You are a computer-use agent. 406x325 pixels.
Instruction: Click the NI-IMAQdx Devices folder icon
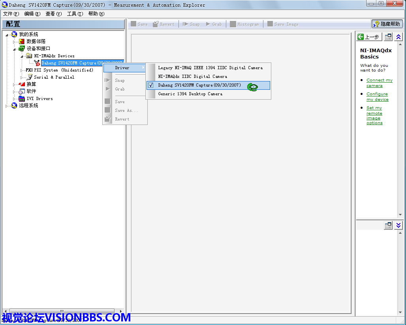click(x=29, y=56)
